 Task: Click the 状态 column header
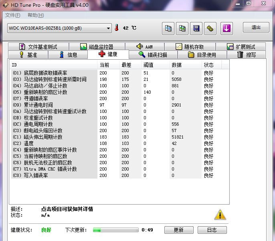(x=212, y=65)
